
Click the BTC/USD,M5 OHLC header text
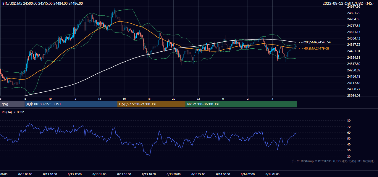click(43, 4)
